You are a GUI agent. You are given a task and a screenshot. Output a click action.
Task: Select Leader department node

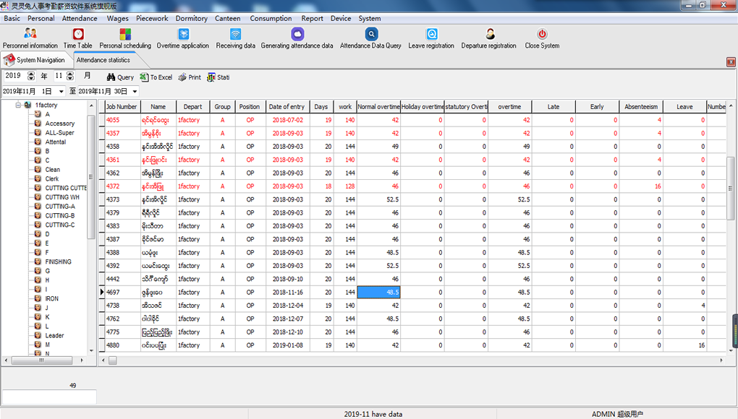pos(54,336)
